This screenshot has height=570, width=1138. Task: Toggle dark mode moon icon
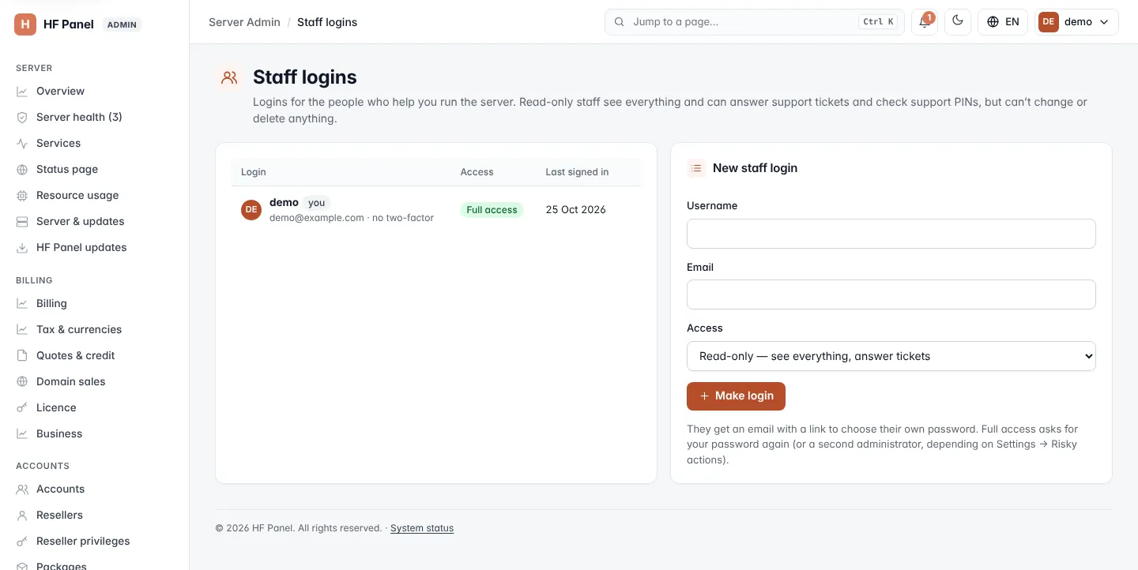coord(958,22)
